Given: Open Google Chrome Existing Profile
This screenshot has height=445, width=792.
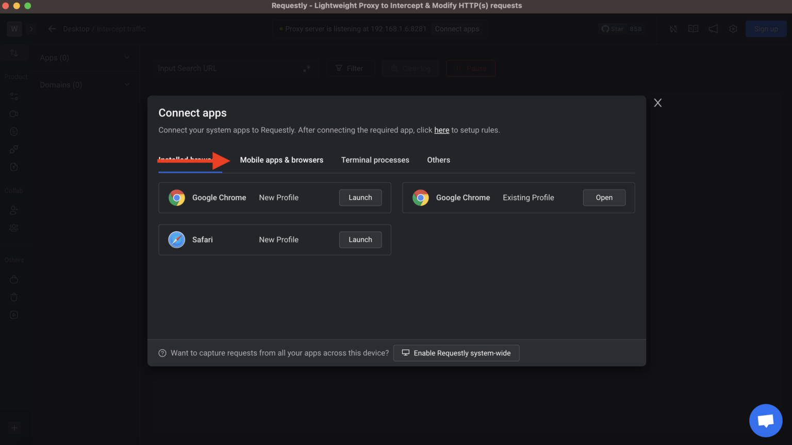Looking at the screenshot, I should click(x=604, y=198).
